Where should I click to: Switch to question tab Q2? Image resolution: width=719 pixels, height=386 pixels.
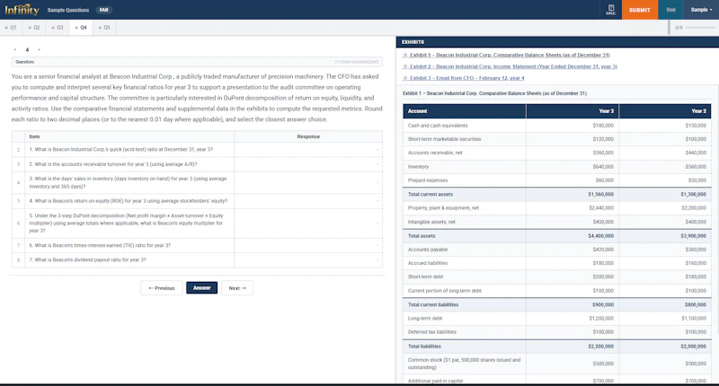(x=34, y=28)
